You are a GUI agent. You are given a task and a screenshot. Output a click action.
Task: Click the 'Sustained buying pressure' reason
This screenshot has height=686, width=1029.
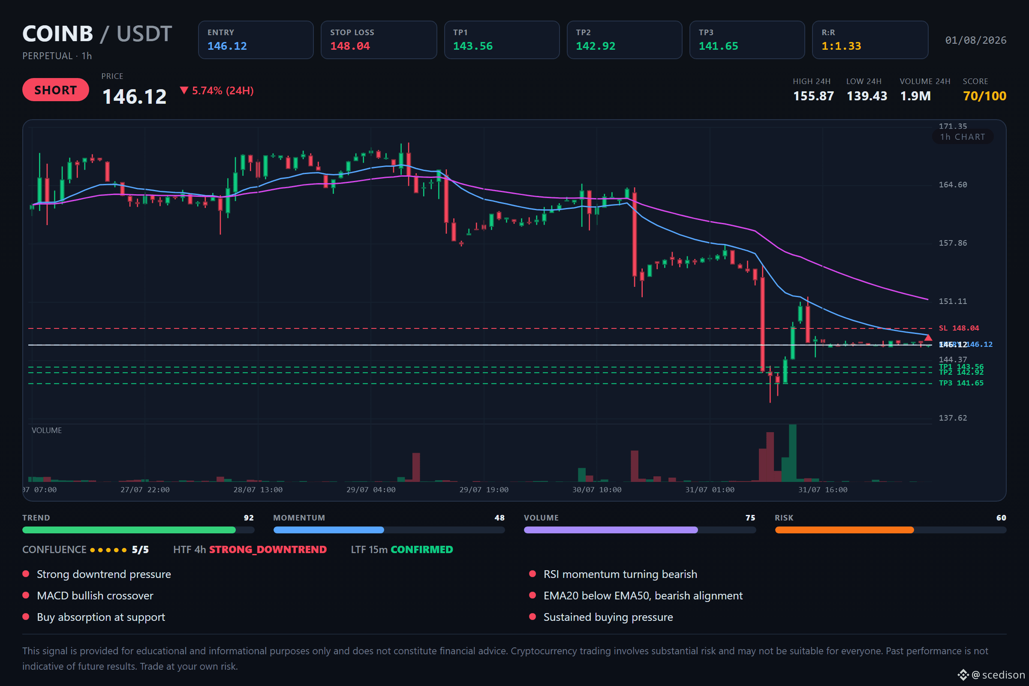[608, 617]
